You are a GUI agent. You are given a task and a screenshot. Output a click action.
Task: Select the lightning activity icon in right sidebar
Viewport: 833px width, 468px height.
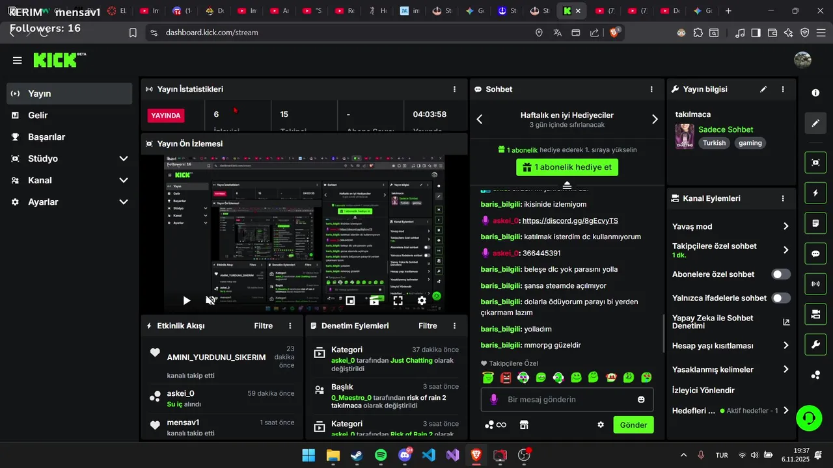click(815, 193)
